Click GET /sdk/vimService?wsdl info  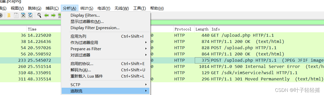[x=254, y=73]
